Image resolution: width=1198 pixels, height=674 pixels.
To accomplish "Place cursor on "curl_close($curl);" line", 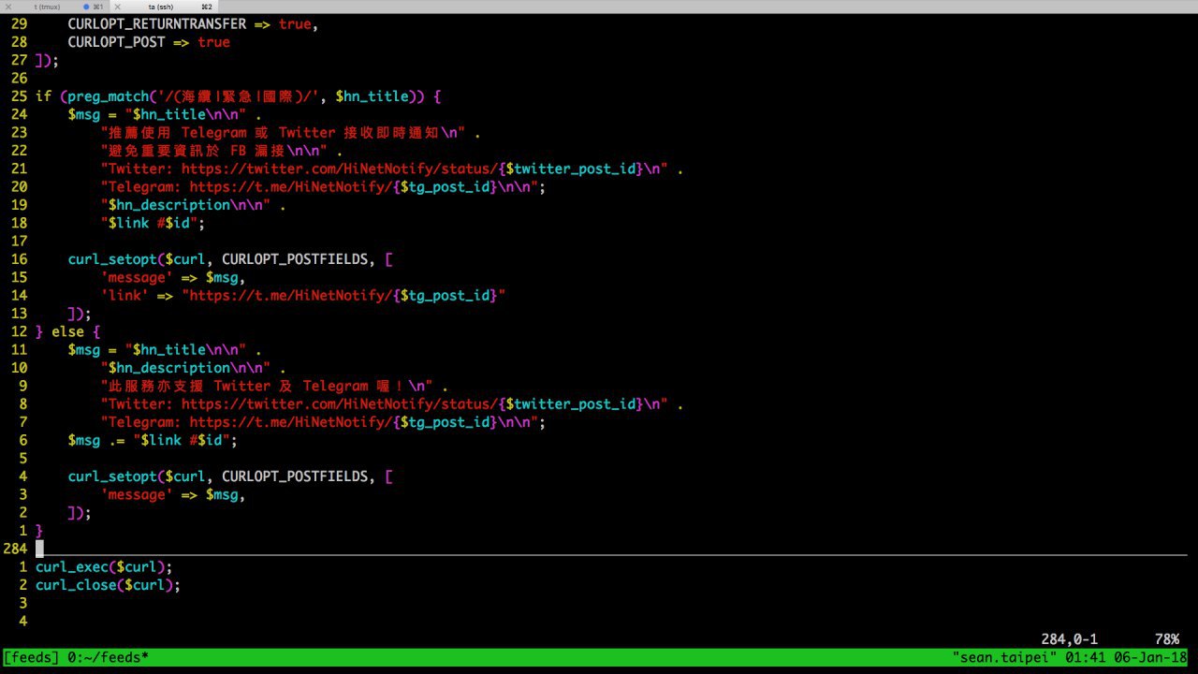I will point(108,585).
